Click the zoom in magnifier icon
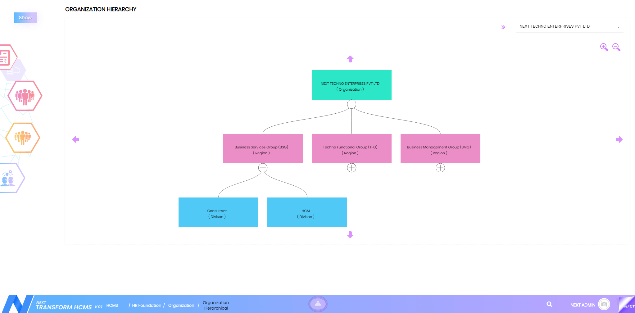The image size is (635, 313). point(604,47)
